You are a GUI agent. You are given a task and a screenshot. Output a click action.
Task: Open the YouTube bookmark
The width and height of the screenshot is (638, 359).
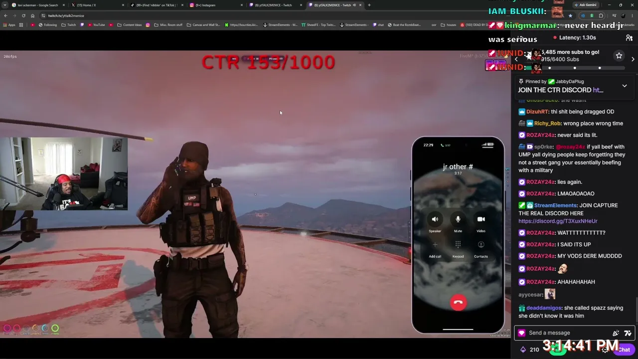point(96,25)
